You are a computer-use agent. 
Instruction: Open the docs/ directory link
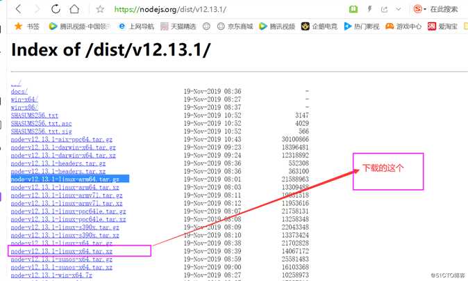coord(19,92)
